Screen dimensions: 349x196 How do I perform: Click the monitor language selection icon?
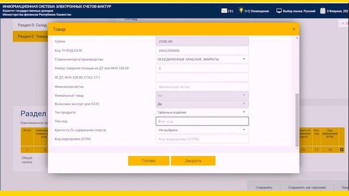(279, 11)
